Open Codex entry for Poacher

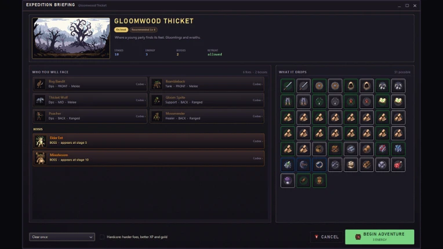coord(140,116)
